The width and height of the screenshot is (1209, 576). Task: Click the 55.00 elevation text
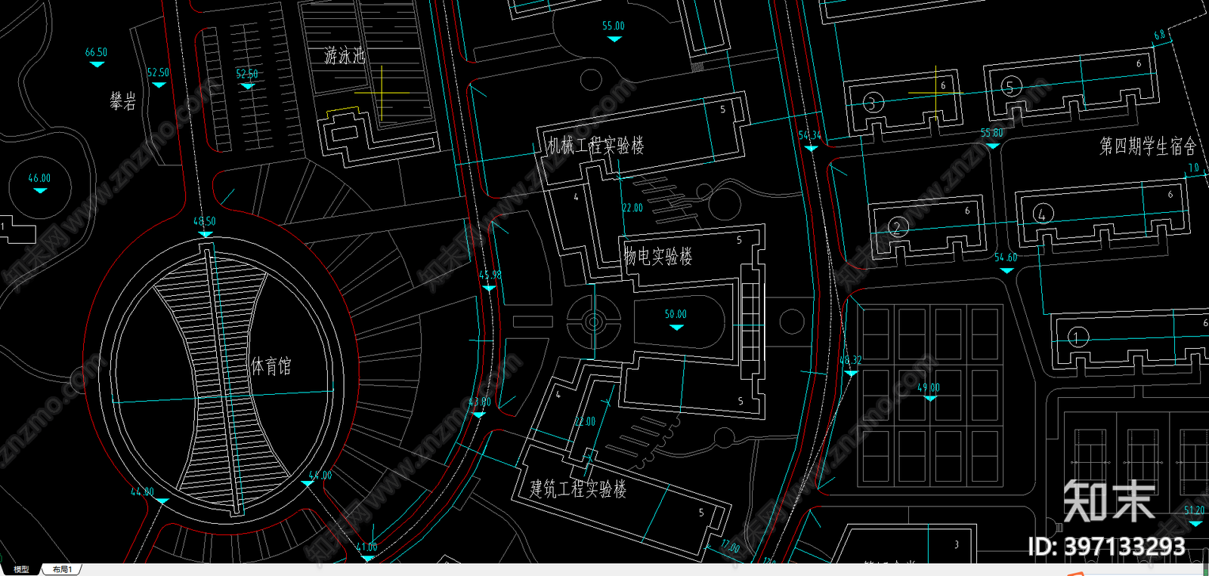[x=614, y=26]
